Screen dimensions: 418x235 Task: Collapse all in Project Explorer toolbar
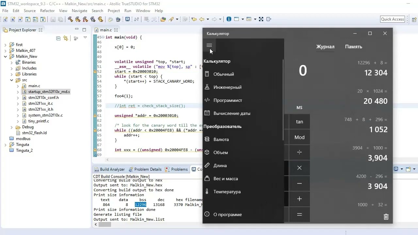pyautogui.click(x=58, y=38)
